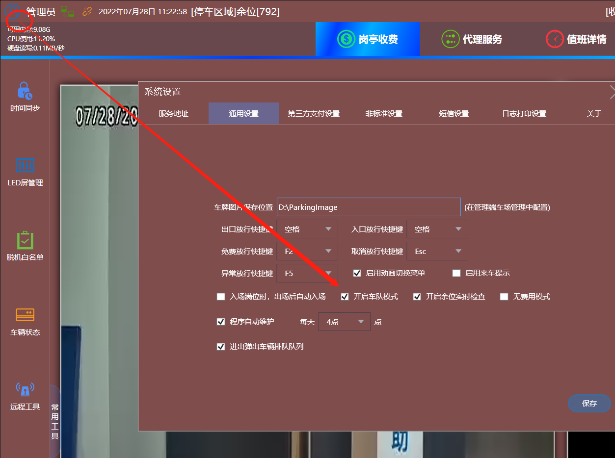Close the 系统设置 dialog

pos(612,92)
